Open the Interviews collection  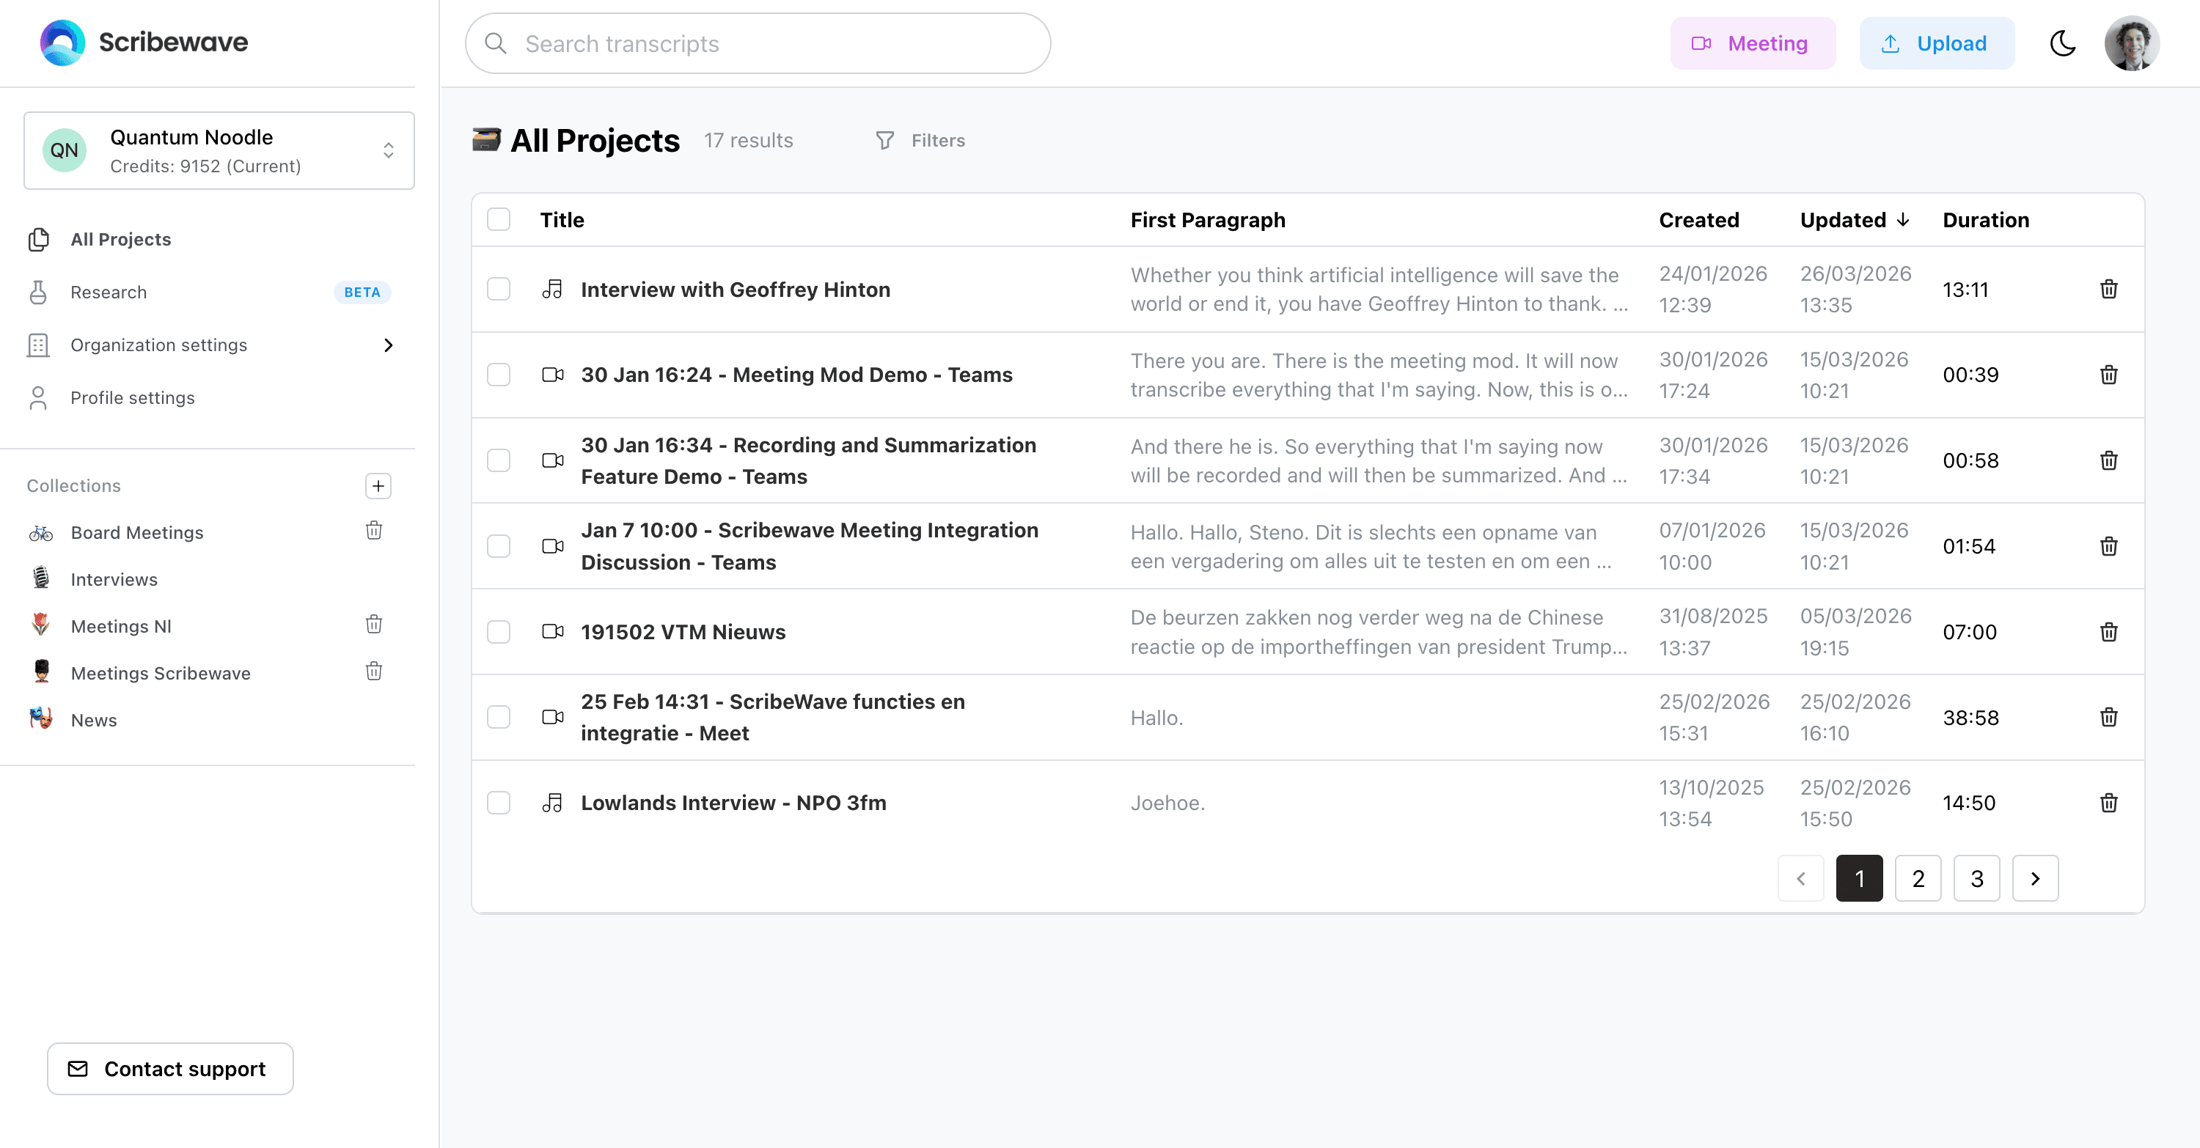tap(114, 578)
